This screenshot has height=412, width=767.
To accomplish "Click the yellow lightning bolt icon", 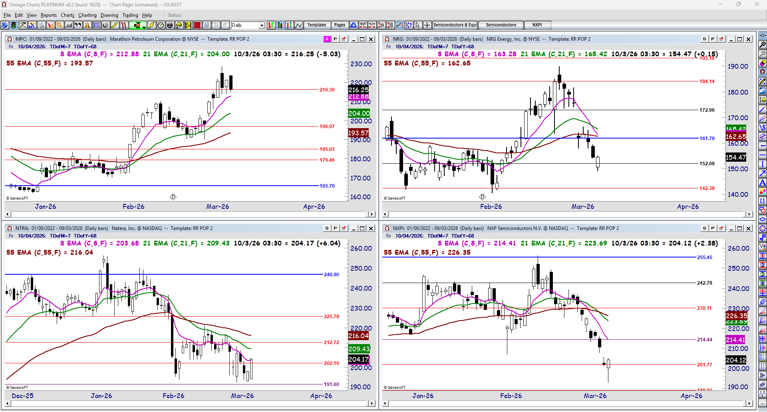I will [151, 25].
